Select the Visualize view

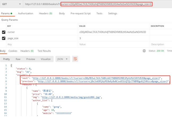(46, 59)
